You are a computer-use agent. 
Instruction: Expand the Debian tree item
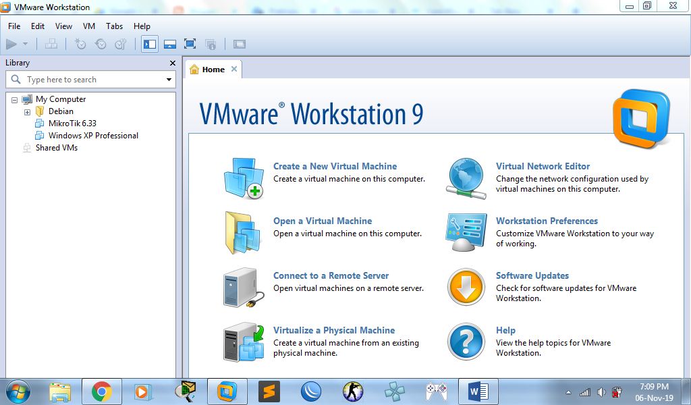(x=27, y=111)
